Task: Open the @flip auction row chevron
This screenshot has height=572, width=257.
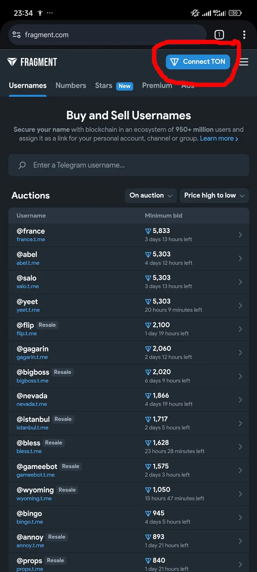Action: pyautogui.click(x=240, y=329)
